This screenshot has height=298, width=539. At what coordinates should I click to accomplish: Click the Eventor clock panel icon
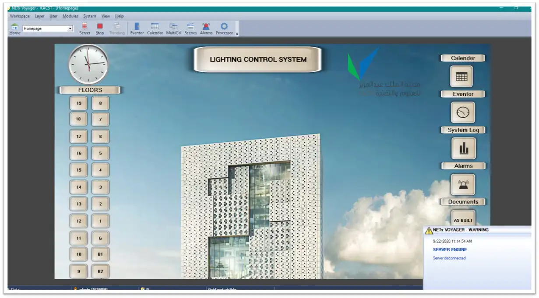click(463, 112)
